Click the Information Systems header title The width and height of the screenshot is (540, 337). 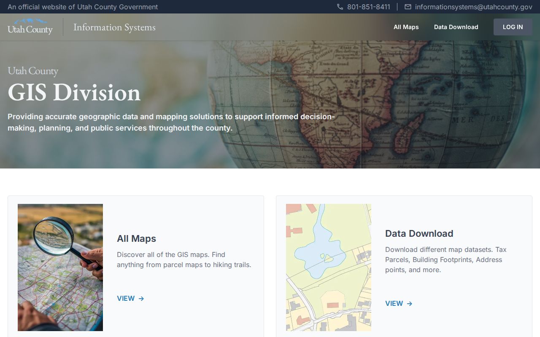[x=114, y=27]
